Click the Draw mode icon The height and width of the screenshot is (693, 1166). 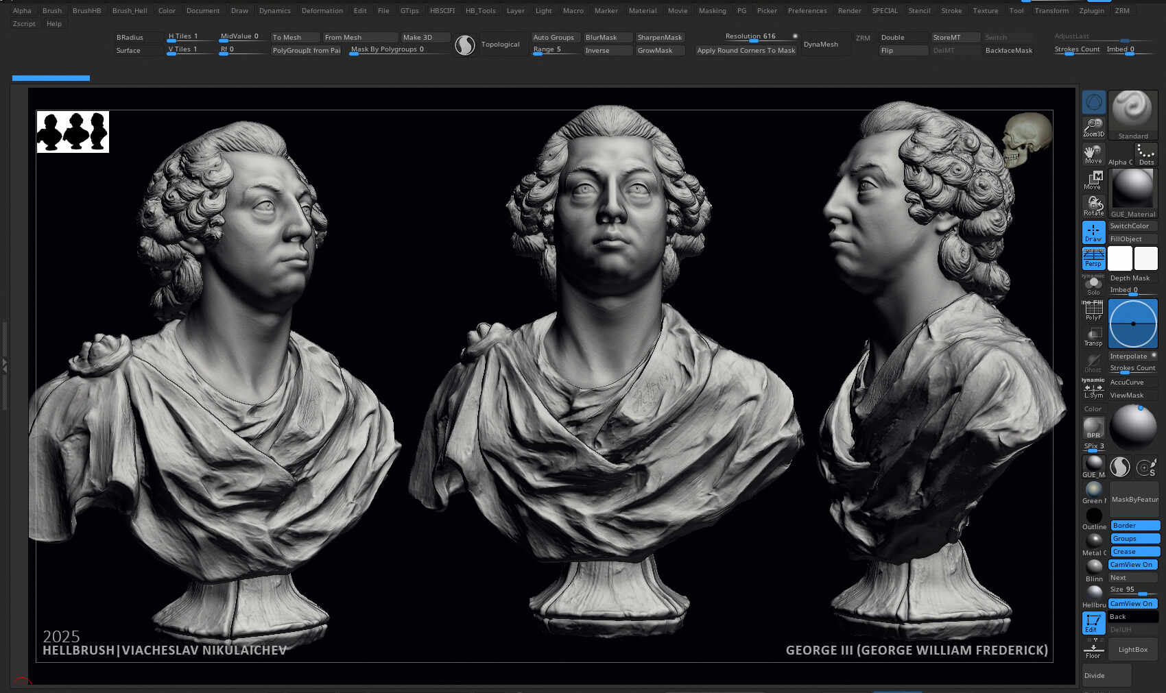pyautogui.click(x=1093, y=232)
